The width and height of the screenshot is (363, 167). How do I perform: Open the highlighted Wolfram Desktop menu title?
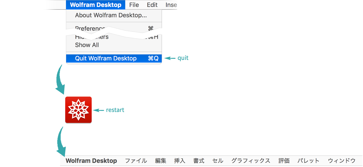coord(95,5)
